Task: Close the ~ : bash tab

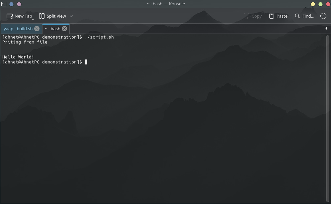Action: coord(64,29)
